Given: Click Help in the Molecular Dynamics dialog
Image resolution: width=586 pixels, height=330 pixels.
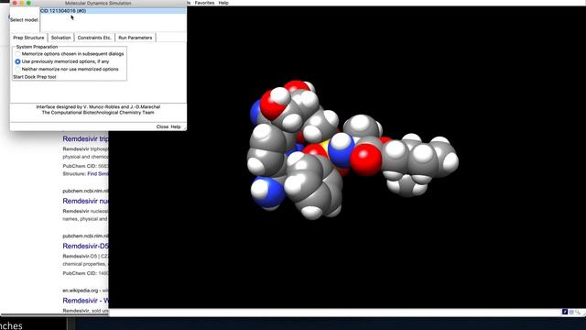Looking at the screenshot, I should (x=176, y=126).
